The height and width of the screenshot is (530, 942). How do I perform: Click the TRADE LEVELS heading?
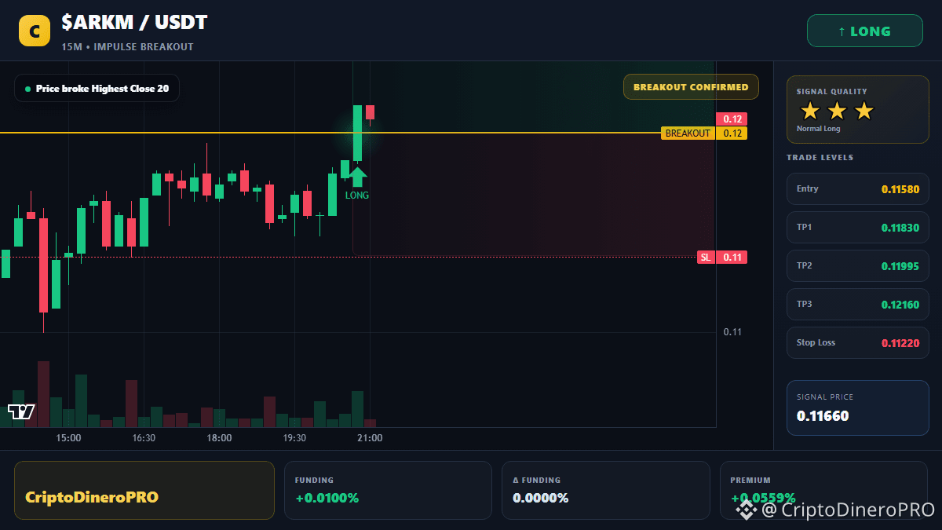click(820, 158)
